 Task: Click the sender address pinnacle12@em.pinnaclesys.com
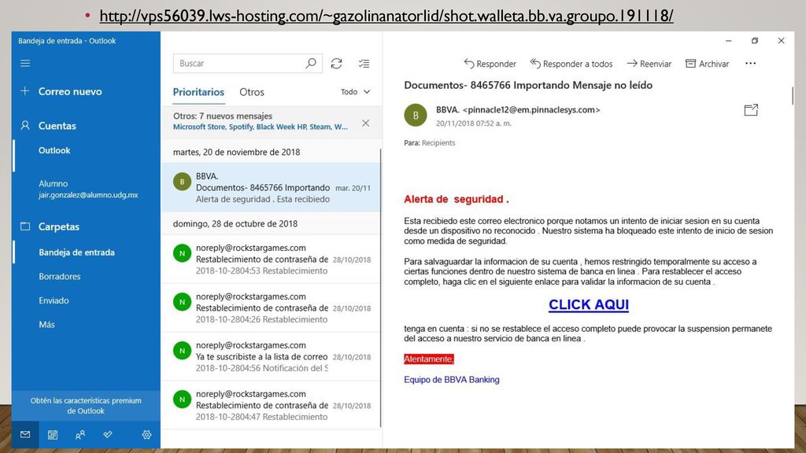point(531,109)
